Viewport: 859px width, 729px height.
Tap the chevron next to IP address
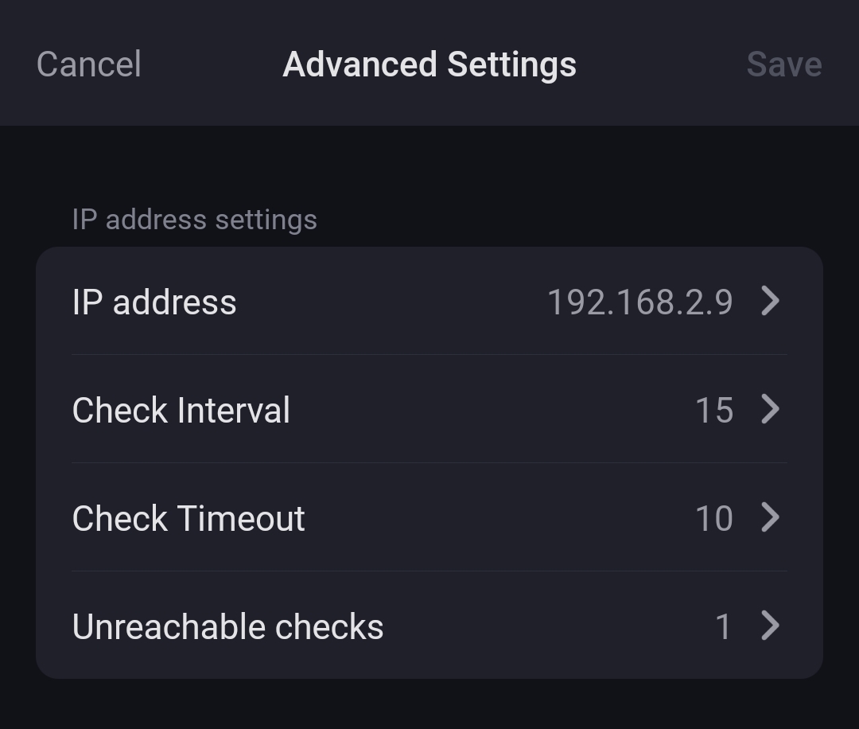tap(770, 302)
